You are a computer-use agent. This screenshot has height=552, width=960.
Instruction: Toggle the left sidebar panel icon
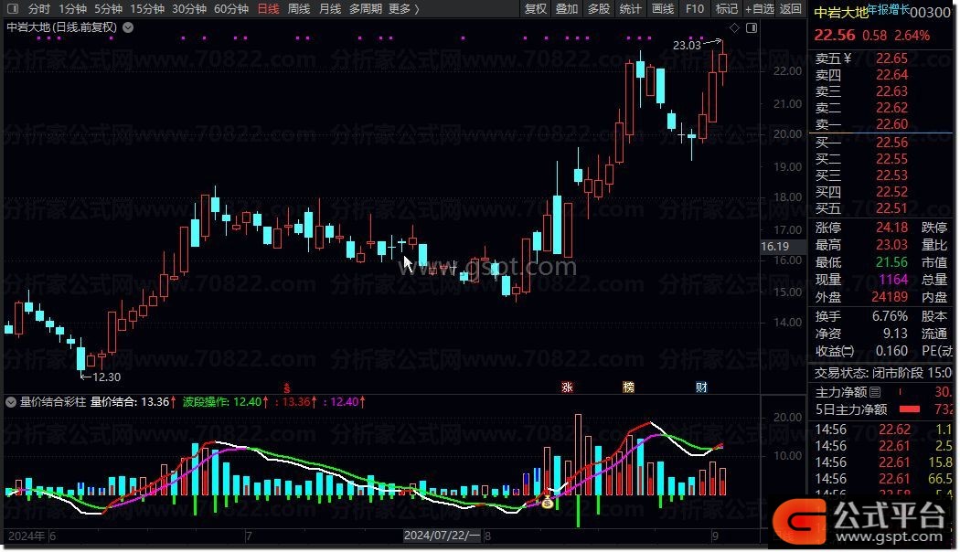pyautogui.click(x=12, y=9)
